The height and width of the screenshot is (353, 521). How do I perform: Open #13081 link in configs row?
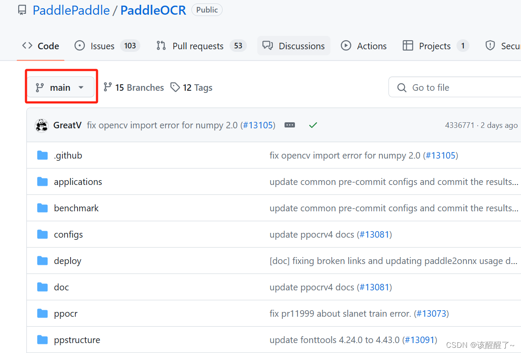point(375,235)
